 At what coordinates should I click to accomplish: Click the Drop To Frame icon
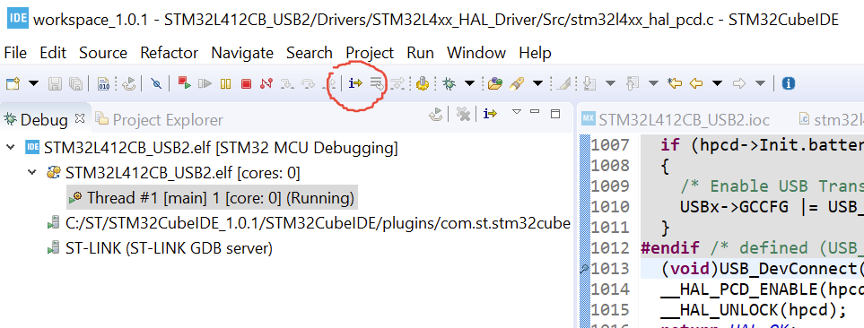tap(377, 83)
